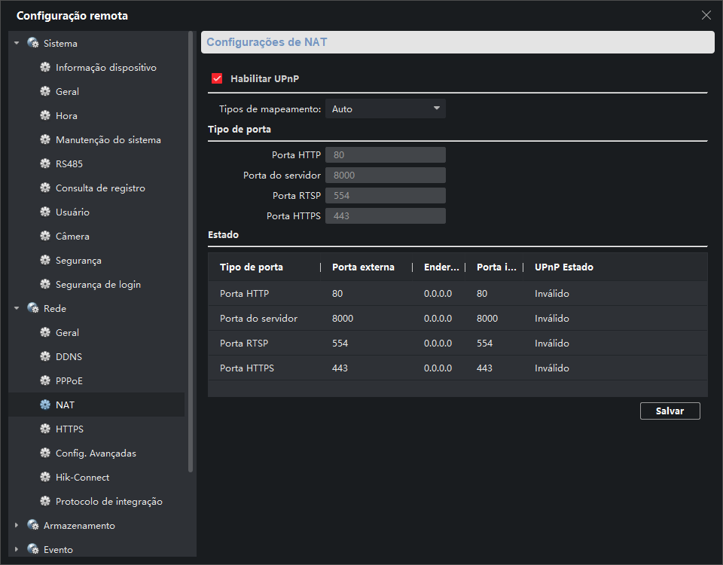Click the Sistema group icon

click(33, 44)
